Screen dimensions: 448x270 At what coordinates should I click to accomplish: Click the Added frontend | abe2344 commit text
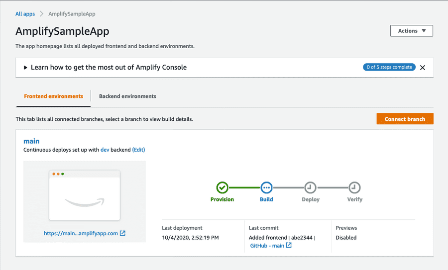tap(281, 238)
